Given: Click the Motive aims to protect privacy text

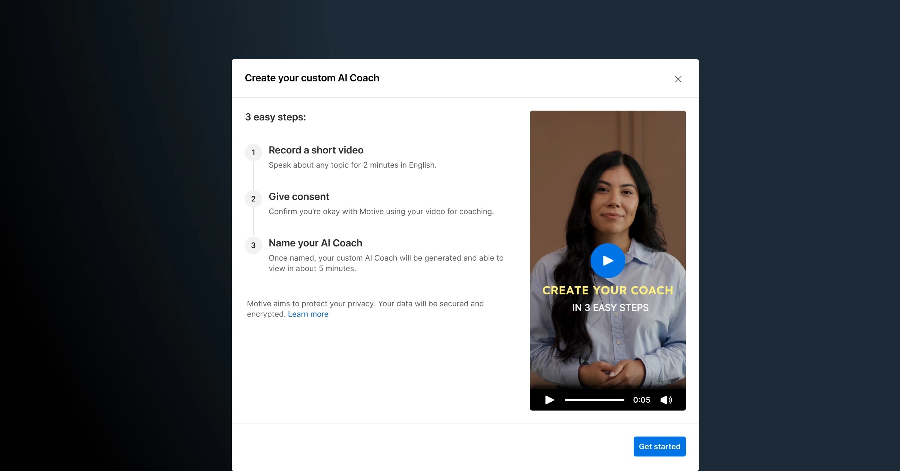Looking at the screenshot, I should click(x=365, y=304).
